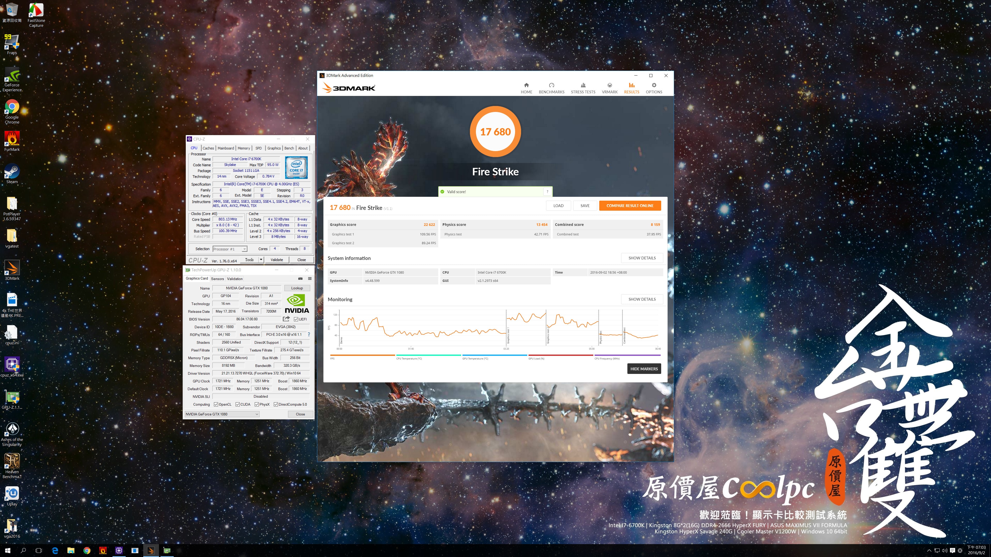Click the Lookup button in GPU-Z
This screenshot has height=557, width=991.
(x=297, y=288)
